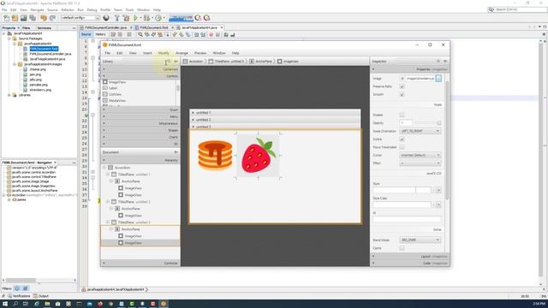Image resolution: width=548 pixels, height=308 pixels.
Task: Expand the Shapes section in the Library
Action: pyautogui.click(x=140, y=130)
